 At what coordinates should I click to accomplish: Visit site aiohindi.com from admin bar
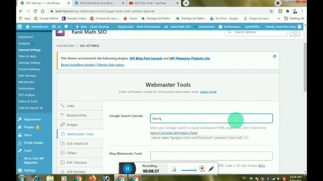click(x=37, y=27)
